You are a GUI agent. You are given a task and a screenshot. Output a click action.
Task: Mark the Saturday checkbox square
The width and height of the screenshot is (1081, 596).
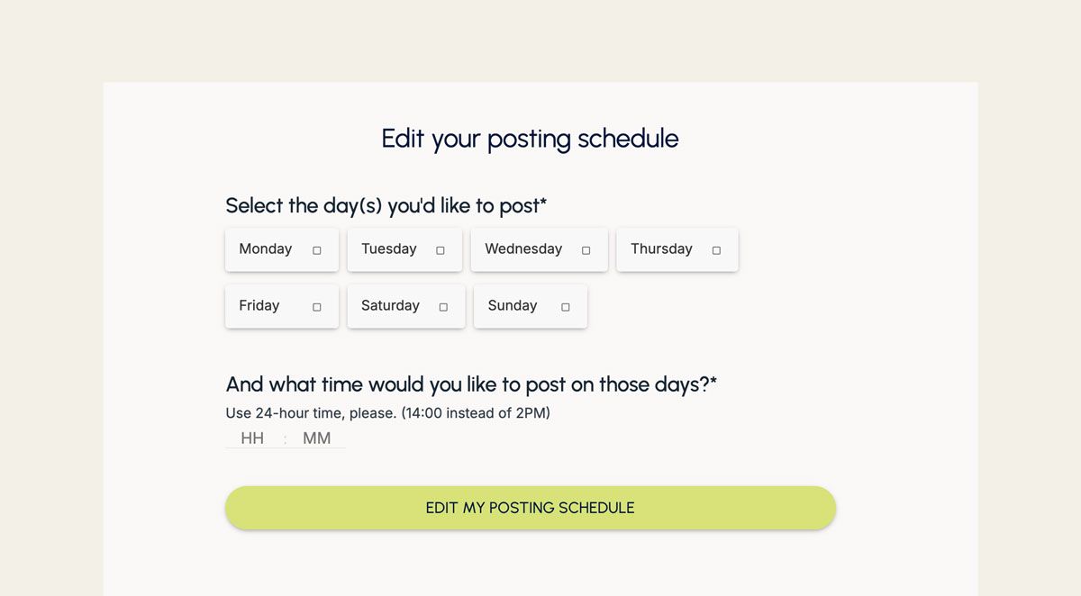(x=443, y=307)
